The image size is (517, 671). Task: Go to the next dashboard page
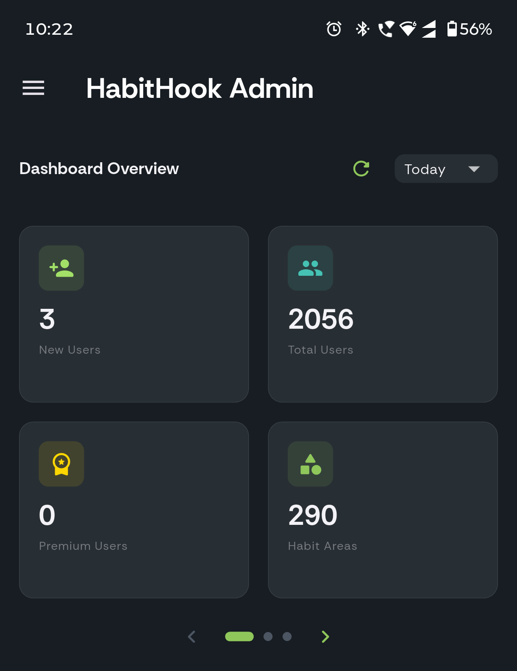[x=325, y=636]
